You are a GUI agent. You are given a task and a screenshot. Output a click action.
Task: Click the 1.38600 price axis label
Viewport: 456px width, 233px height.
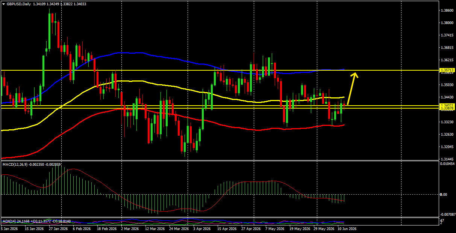447,11
